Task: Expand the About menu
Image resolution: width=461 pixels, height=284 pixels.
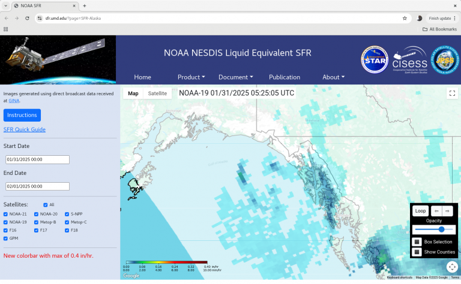Action: (333, 77)
